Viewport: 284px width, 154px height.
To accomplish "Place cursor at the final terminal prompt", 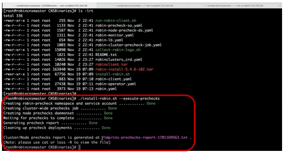I will tap(79, 147).
